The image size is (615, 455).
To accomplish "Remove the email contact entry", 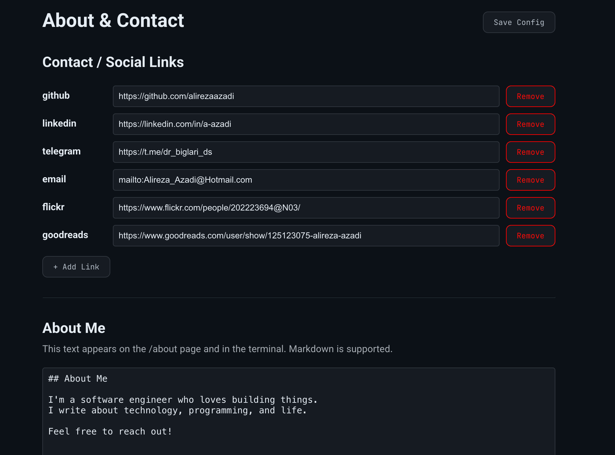I will click(530, 180).
